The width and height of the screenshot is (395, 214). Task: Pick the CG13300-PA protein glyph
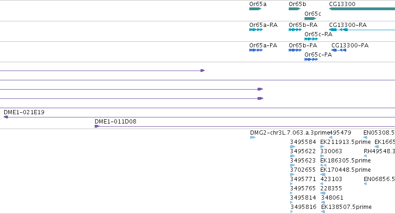339,50
